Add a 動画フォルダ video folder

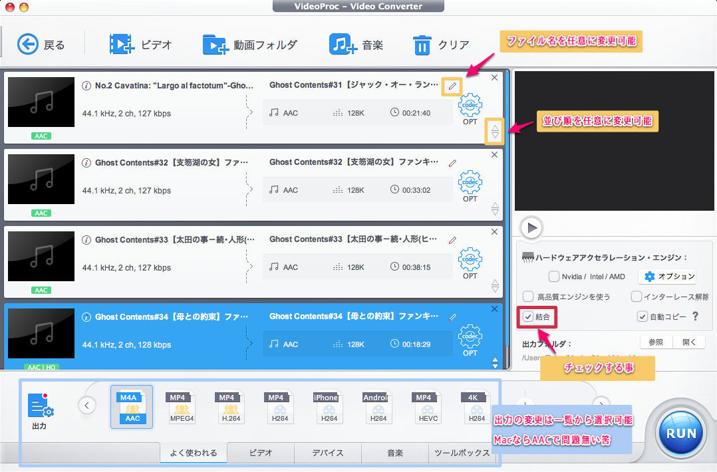[x=249, y=45]
